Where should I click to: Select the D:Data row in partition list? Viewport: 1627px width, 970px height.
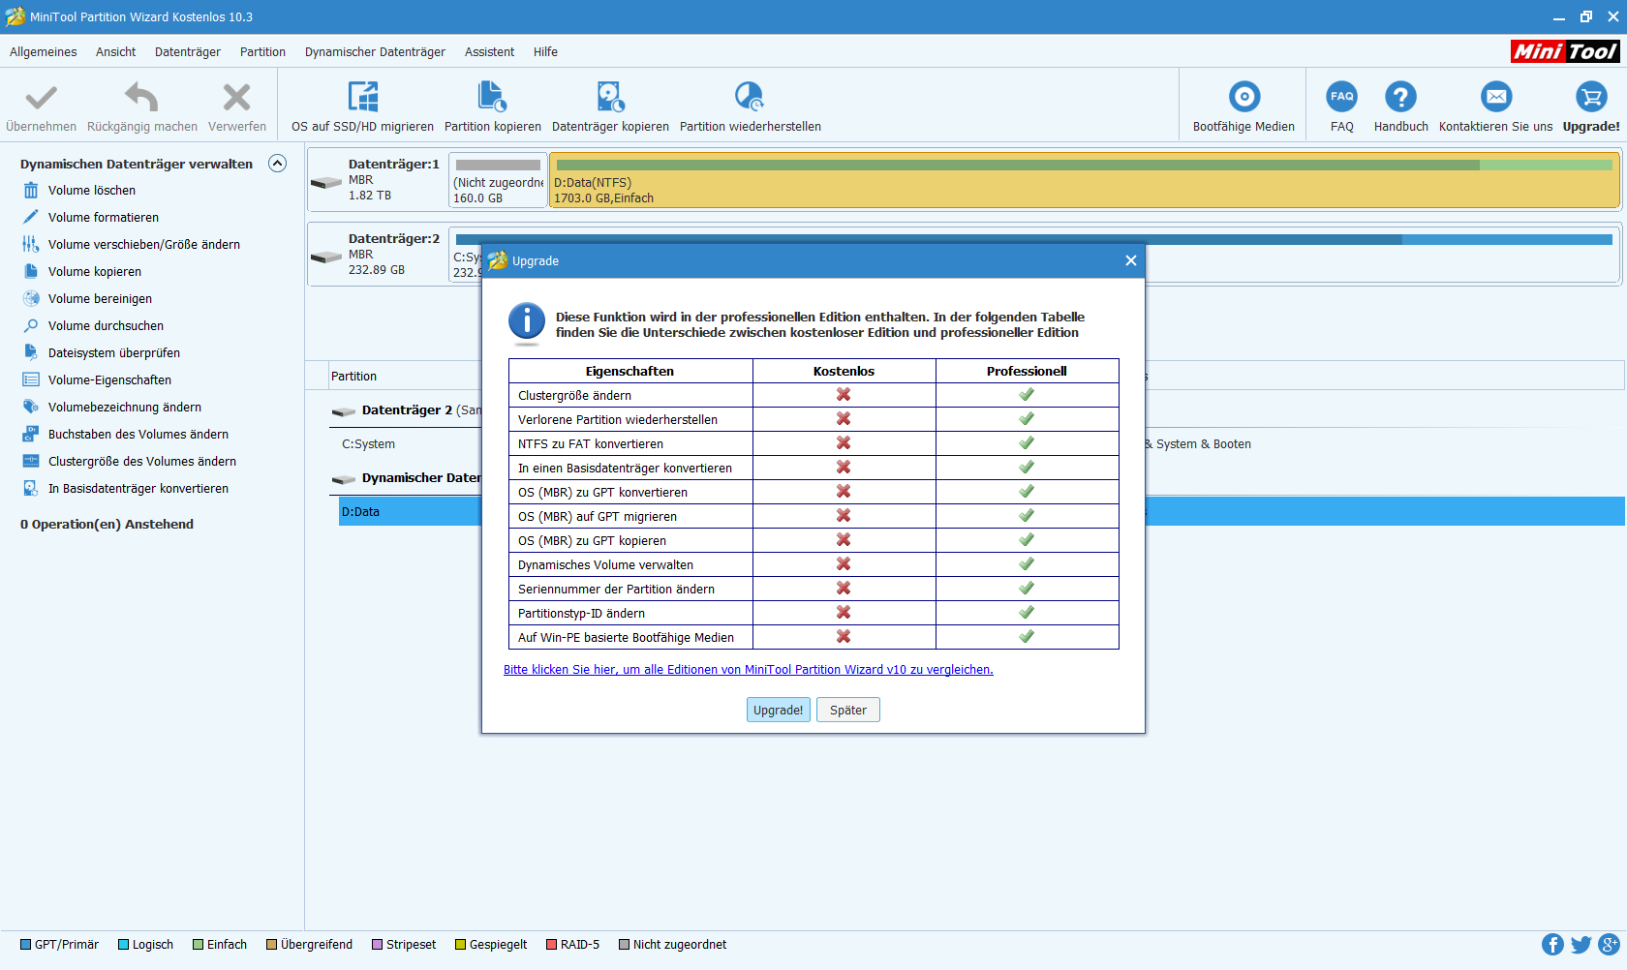409,512
